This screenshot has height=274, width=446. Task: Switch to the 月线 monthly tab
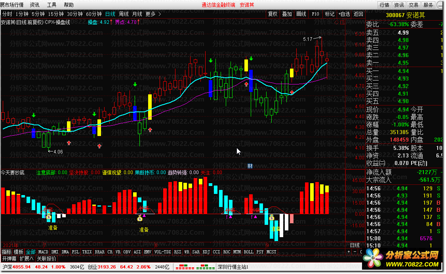tap(137, 14)
